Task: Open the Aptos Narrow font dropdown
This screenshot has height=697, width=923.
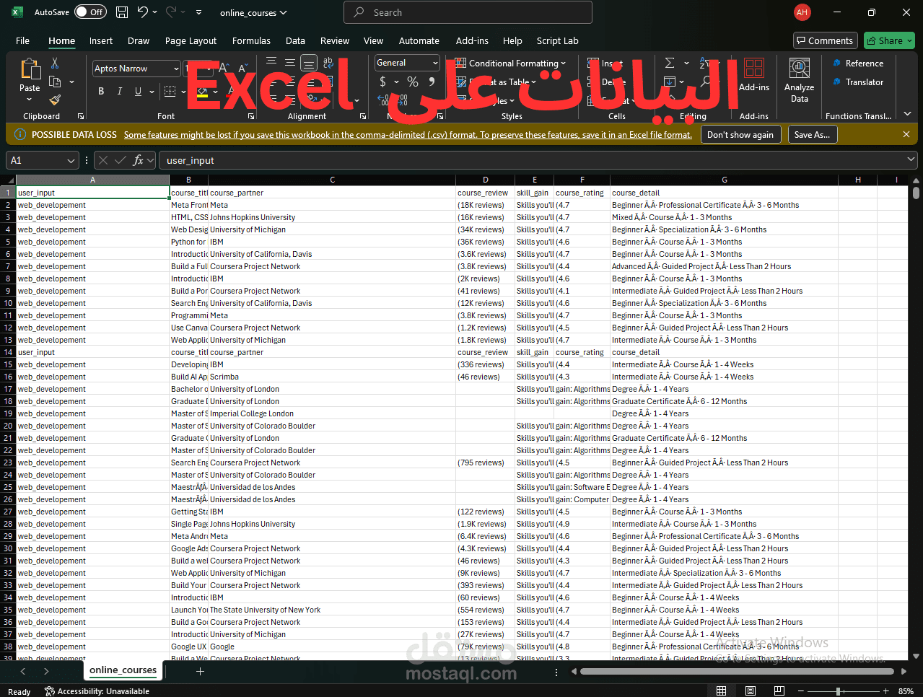Action: [176, 69]
